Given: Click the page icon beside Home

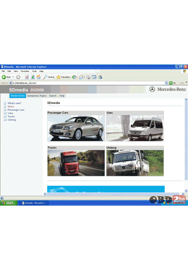Looking at the screenshot, I should coord(5,107).
